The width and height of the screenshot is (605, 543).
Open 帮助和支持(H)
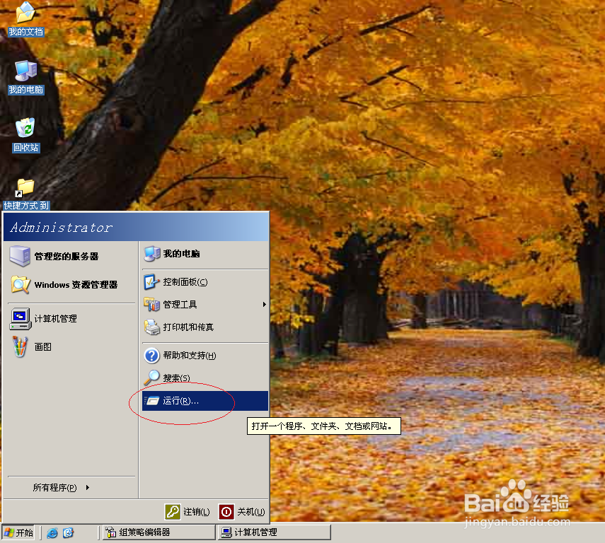pyautogui.click(x=205, y=356)
